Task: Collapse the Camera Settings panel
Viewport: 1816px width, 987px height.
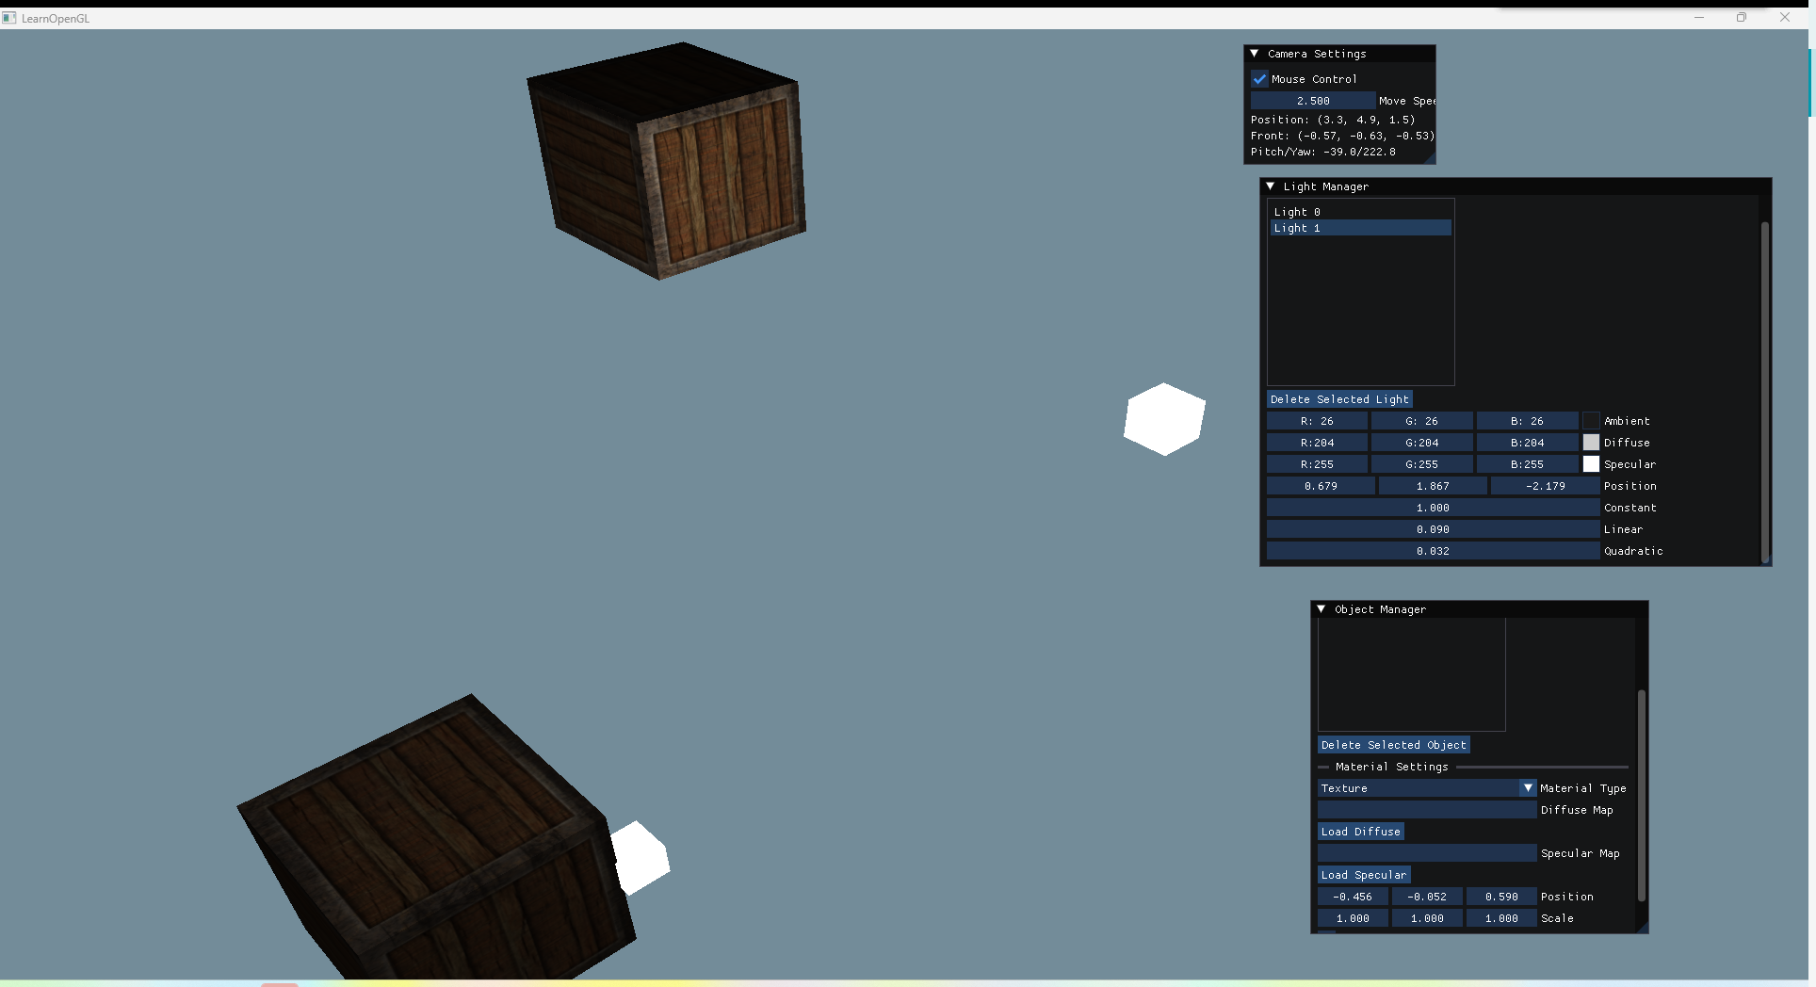Action: click(x=1255, y=54)
